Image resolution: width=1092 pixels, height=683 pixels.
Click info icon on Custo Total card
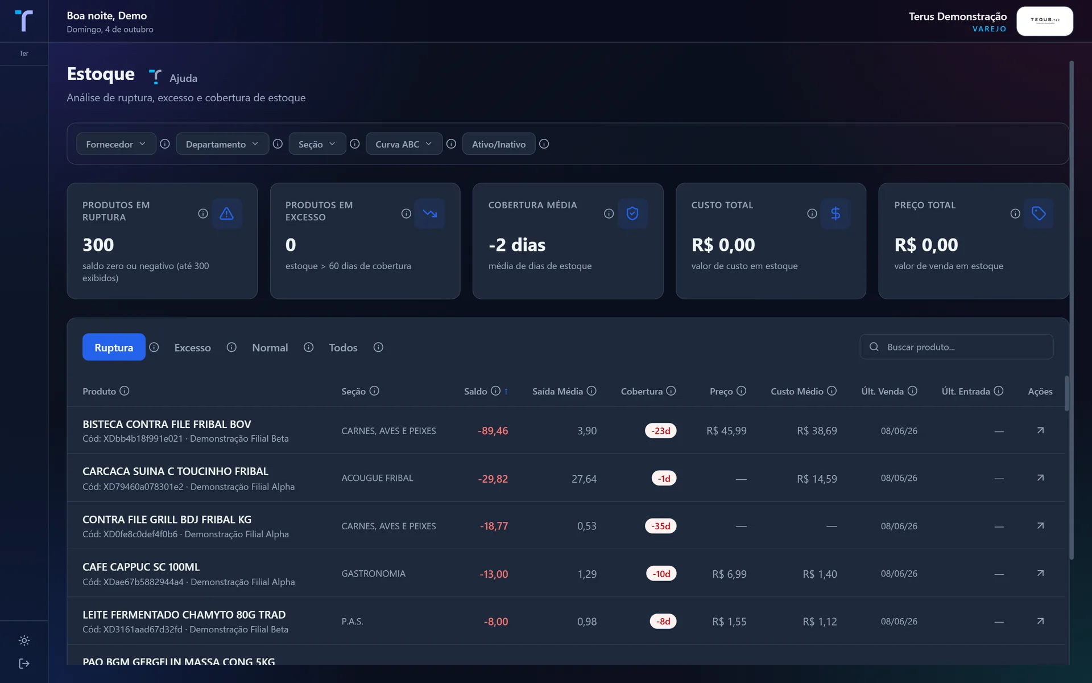click(x=812, y=213)
